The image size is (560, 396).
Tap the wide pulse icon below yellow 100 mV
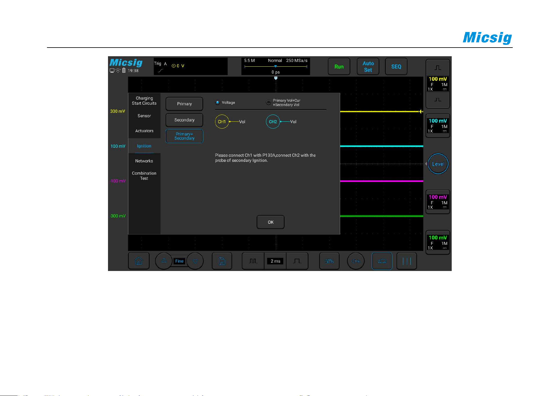click(438, 100)
